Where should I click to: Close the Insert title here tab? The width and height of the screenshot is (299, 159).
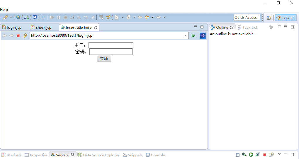click(x=95, y=27)
